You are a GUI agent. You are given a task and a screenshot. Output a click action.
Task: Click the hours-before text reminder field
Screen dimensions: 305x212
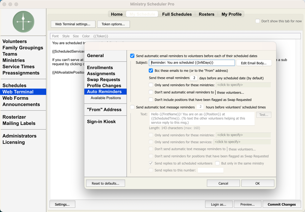tap(200, 107)
